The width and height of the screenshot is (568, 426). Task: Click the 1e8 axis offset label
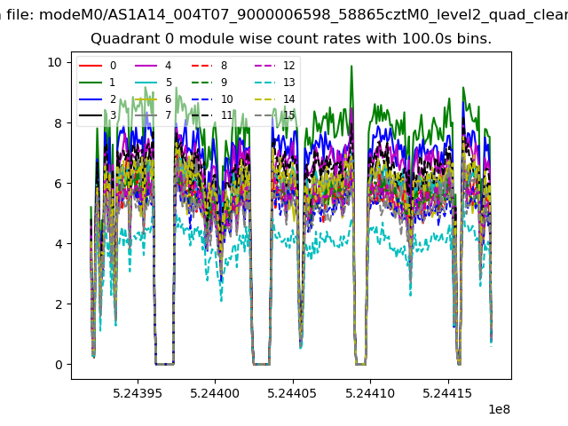click(500, 409)
